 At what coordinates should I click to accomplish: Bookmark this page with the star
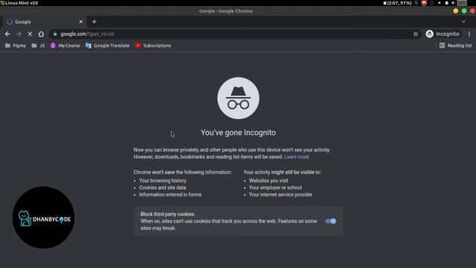(416, 34)
